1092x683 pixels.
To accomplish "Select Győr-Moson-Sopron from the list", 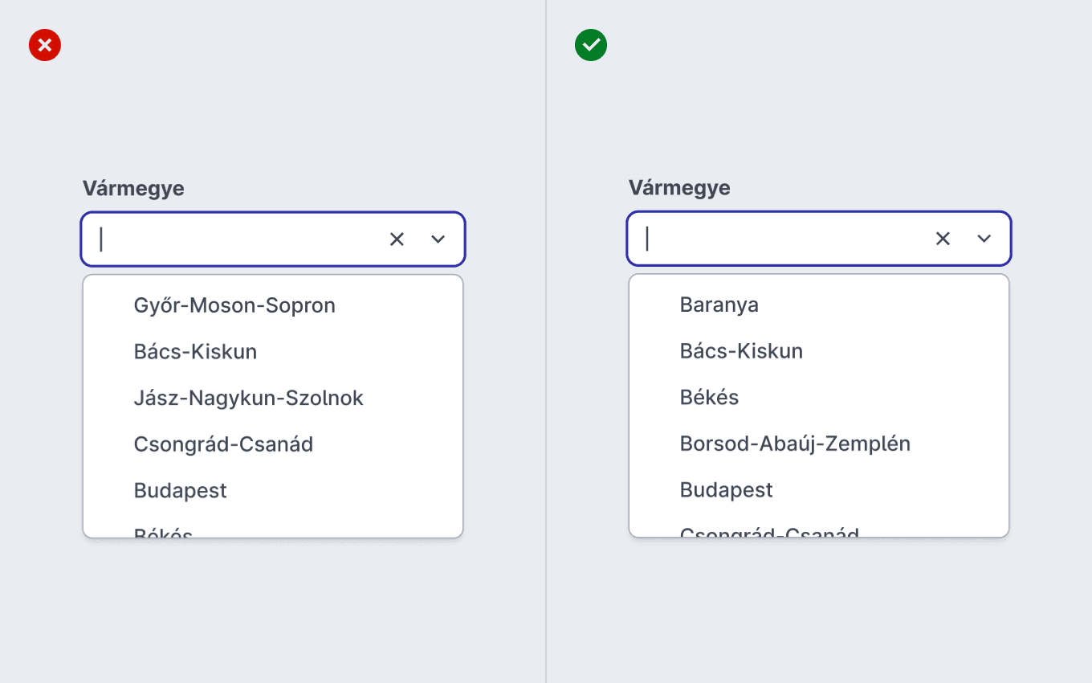I will (273, 305).
